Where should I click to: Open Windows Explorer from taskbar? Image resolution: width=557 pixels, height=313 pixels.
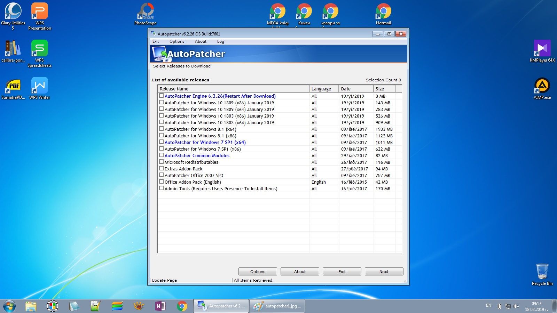click(31, 306)
